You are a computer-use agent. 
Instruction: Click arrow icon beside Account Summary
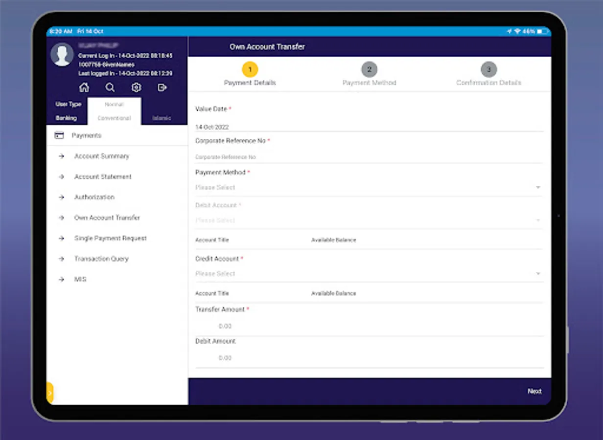[61, 156]
